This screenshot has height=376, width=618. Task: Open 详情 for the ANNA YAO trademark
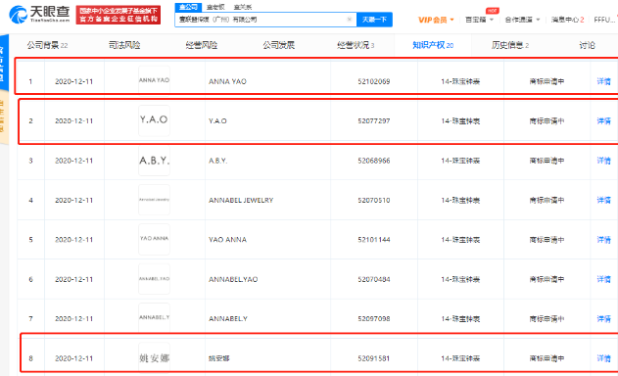click(x=603, y=81)
